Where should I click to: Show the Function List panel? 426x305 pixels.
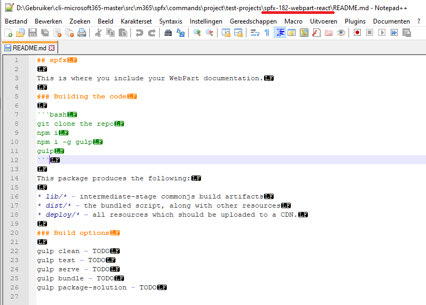(x=316, y=33)
